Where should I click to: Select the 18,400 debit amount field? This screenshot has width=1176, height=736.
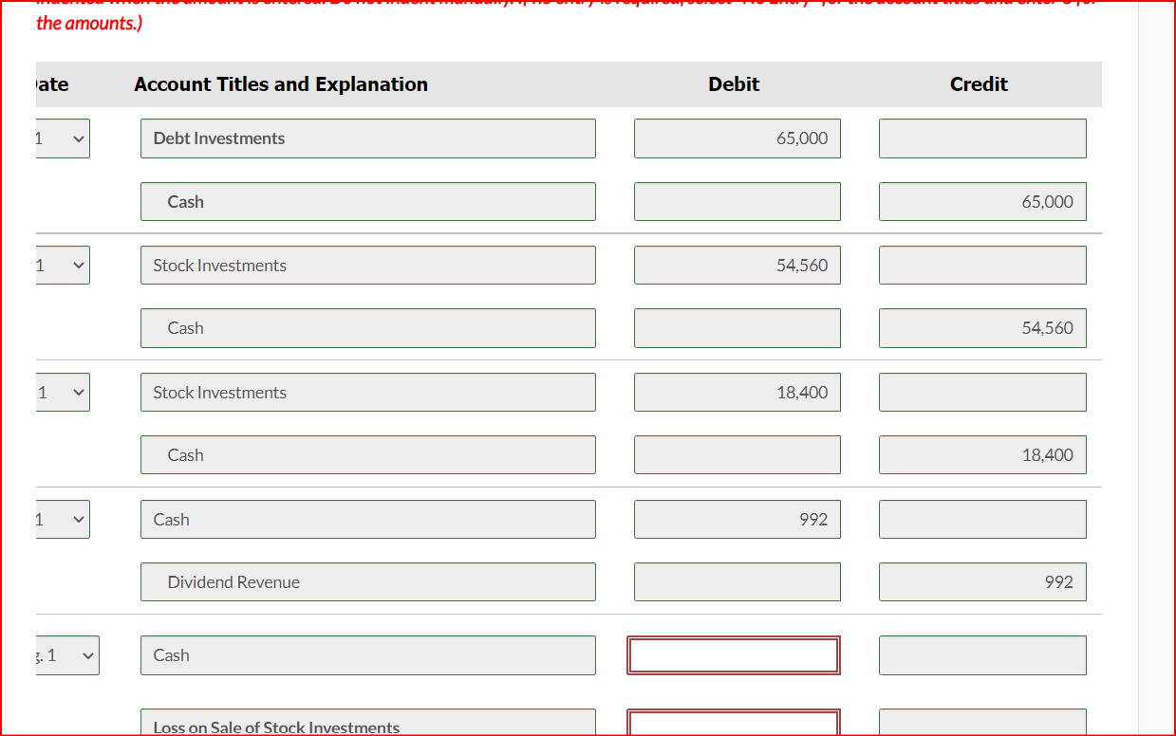[x=737, y=392]
